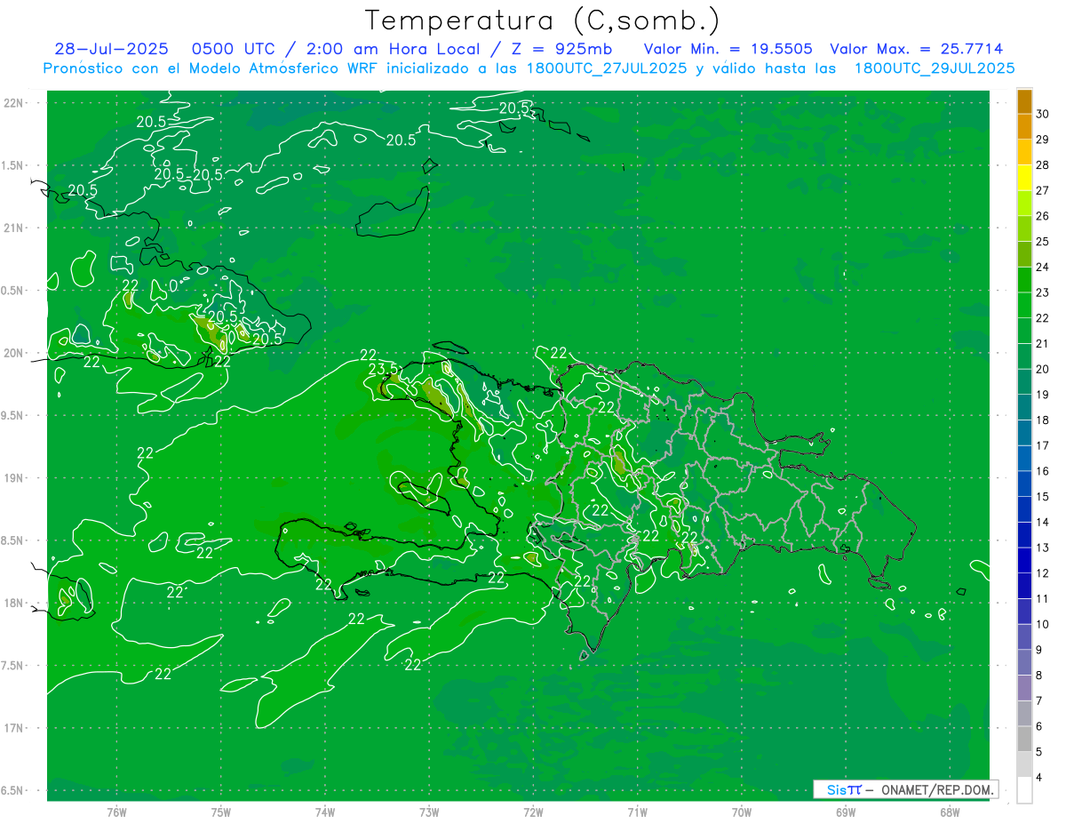Click the '19N' latitude axis label
1066x824 pixels.
tap(13, 478)
